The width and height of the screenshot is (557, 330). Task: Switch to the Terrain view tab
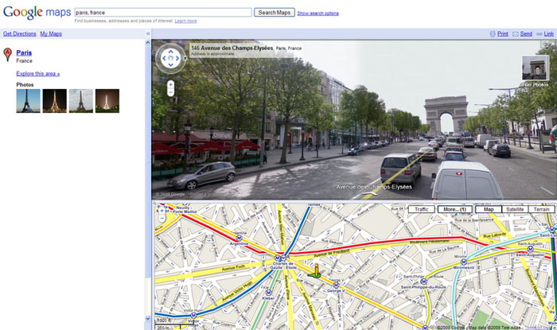[x=541, y=209]
